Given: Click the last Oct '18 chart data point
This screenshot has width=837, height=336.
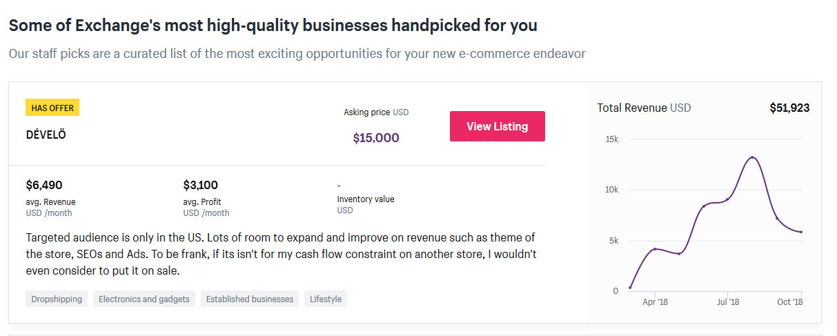Looking at the screenshot, I should pyautogui.click(x=801, y=232).
